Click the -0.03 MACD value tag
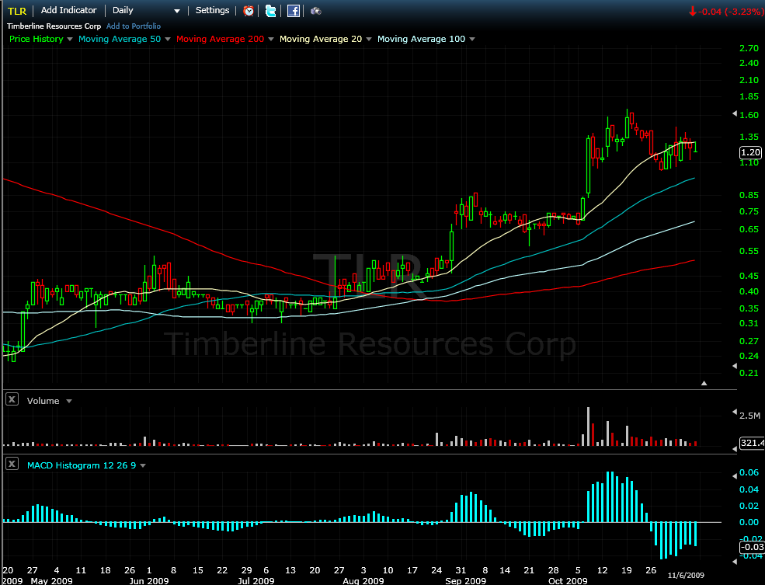 tap(752, 547)
